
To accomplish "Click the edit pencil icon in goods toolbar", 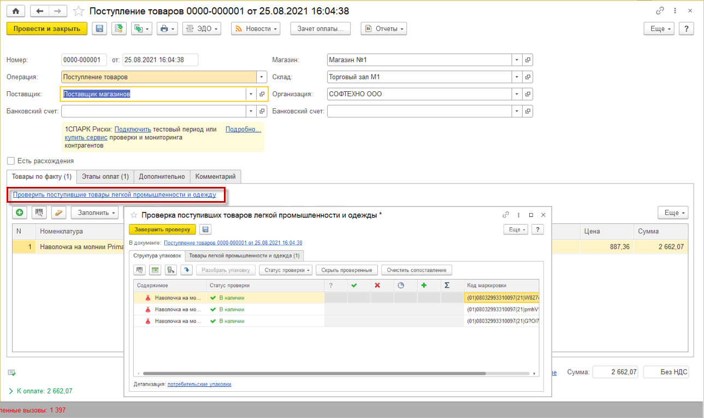I will click(59, 213).
